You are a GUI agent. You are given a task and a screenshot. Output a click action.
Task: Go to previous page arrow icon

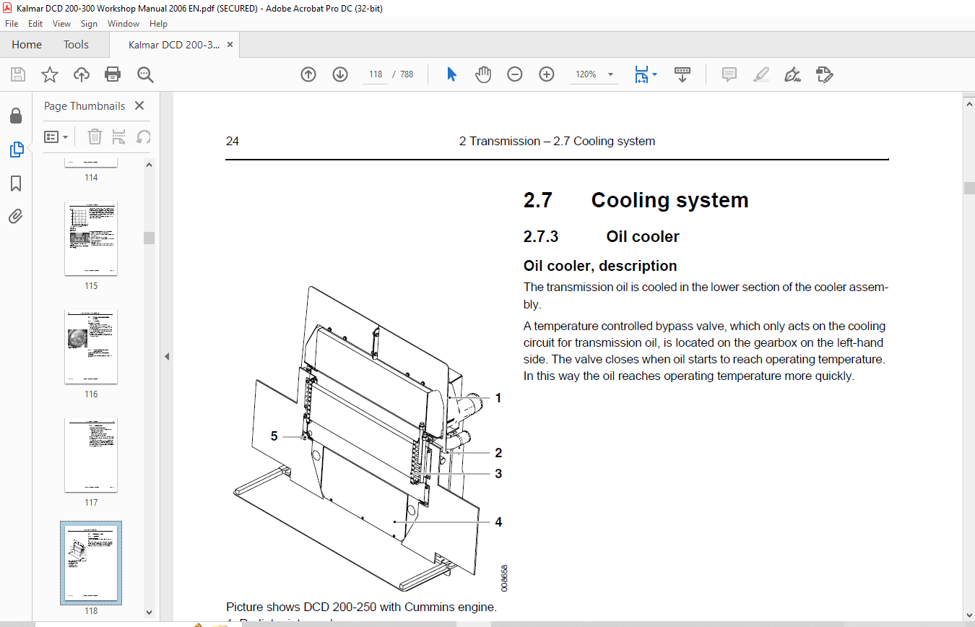click(x=308, y=74)
